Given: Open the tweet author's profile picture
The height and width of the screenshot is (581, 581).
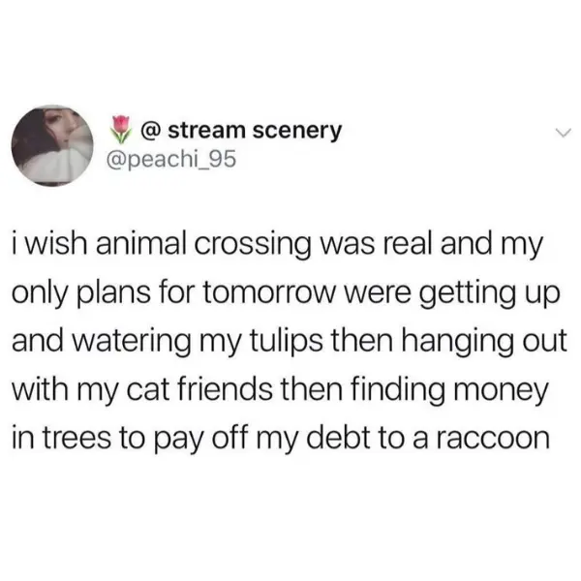Looking at the screenshot, I should coord(52,145).
